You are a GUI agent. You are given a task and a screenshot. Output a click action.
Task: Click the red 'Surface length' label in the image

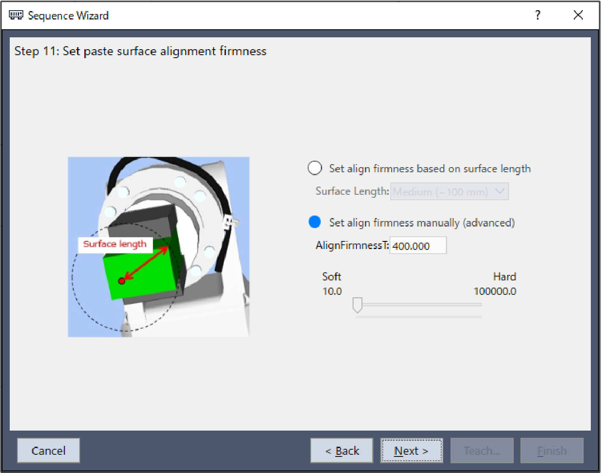pyautogui.click(x=115, y=244)
